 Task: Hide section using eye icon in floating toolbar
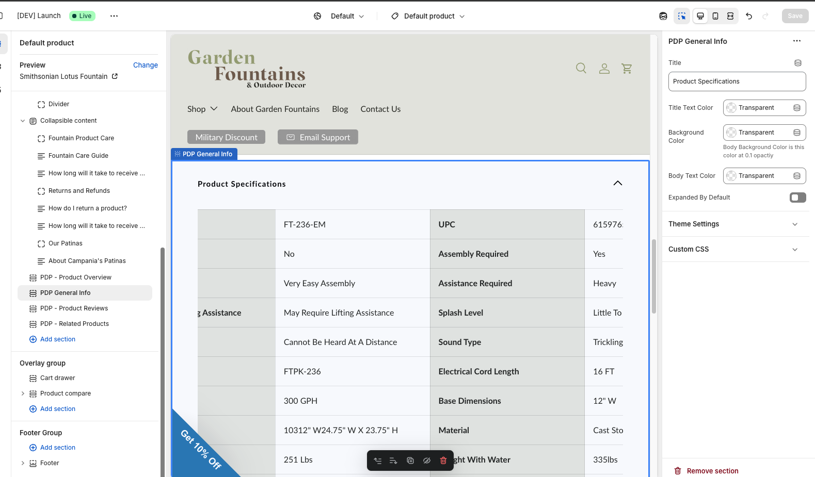[427, 460]
